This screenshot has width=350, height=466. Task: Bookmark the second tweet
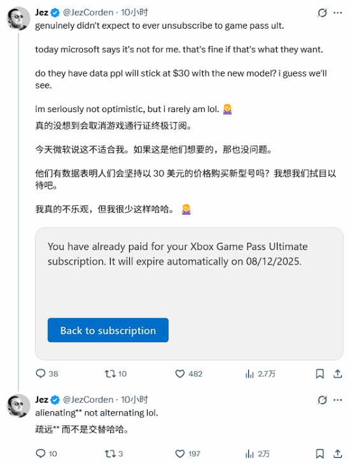pyautogui.click(x=319, y=453)
